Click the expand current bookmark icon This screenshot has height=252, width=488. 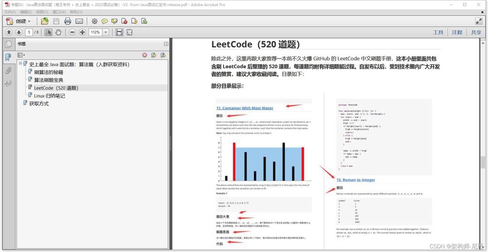pos(163,55)
